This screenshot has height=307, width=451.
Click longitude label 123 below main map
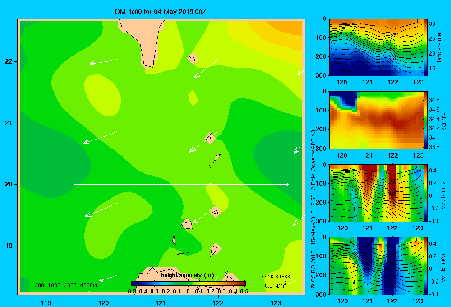point(276,302)
